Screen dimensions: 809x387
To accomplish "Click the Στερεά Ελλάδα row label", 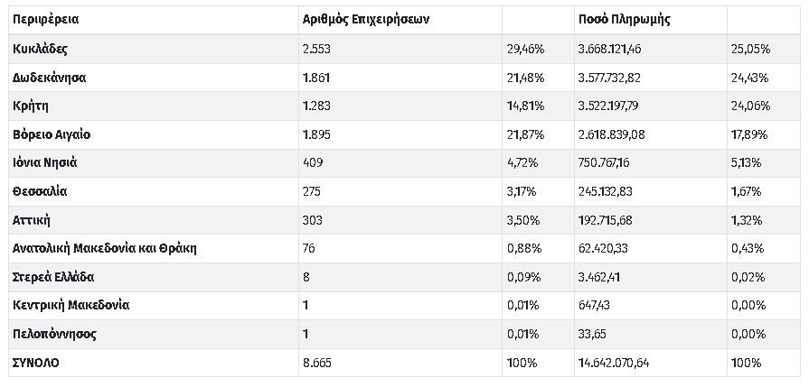I will [54, 277].
